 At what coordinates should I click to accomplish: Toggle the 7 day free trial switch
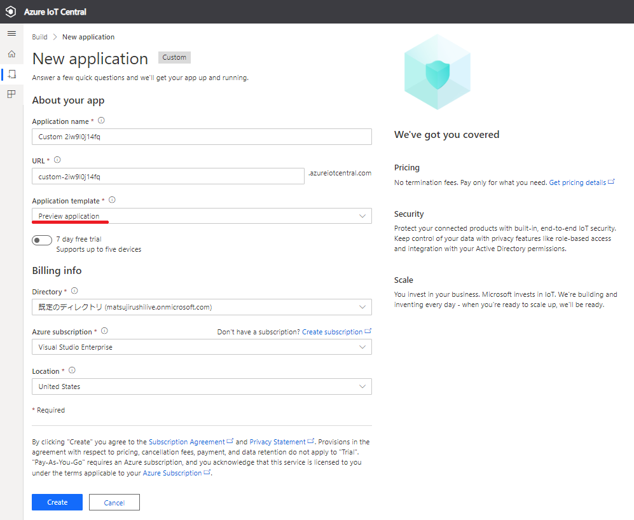[42, 240]
